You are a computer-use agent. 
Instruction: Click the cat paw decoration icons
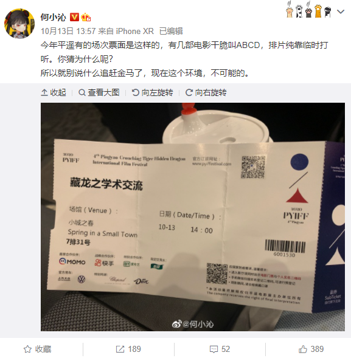309,10
